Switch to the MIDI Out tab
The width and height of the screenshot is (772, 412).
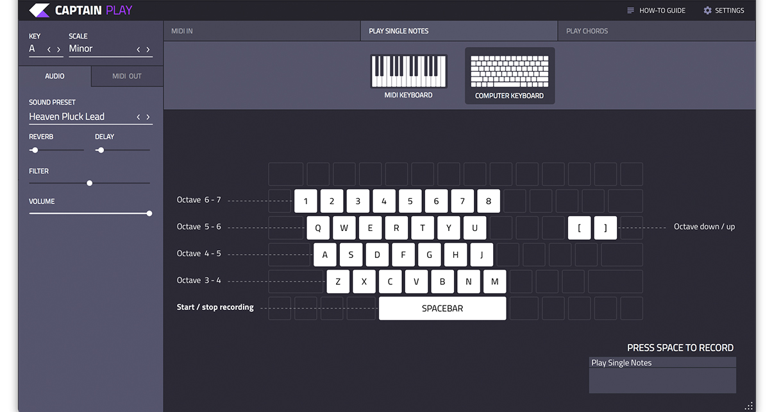pos(127,76)
